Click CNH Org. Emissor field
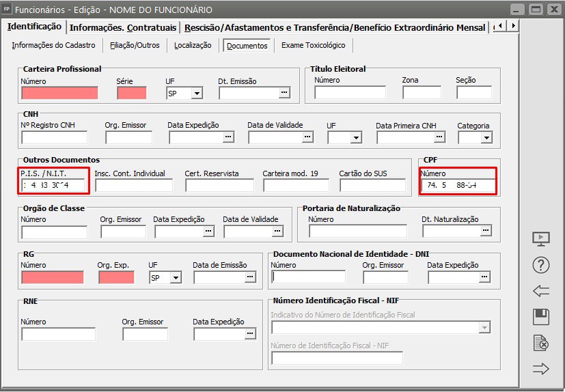Image resolution: width=565 pixels, height=392 pixels. click(128, 137)
